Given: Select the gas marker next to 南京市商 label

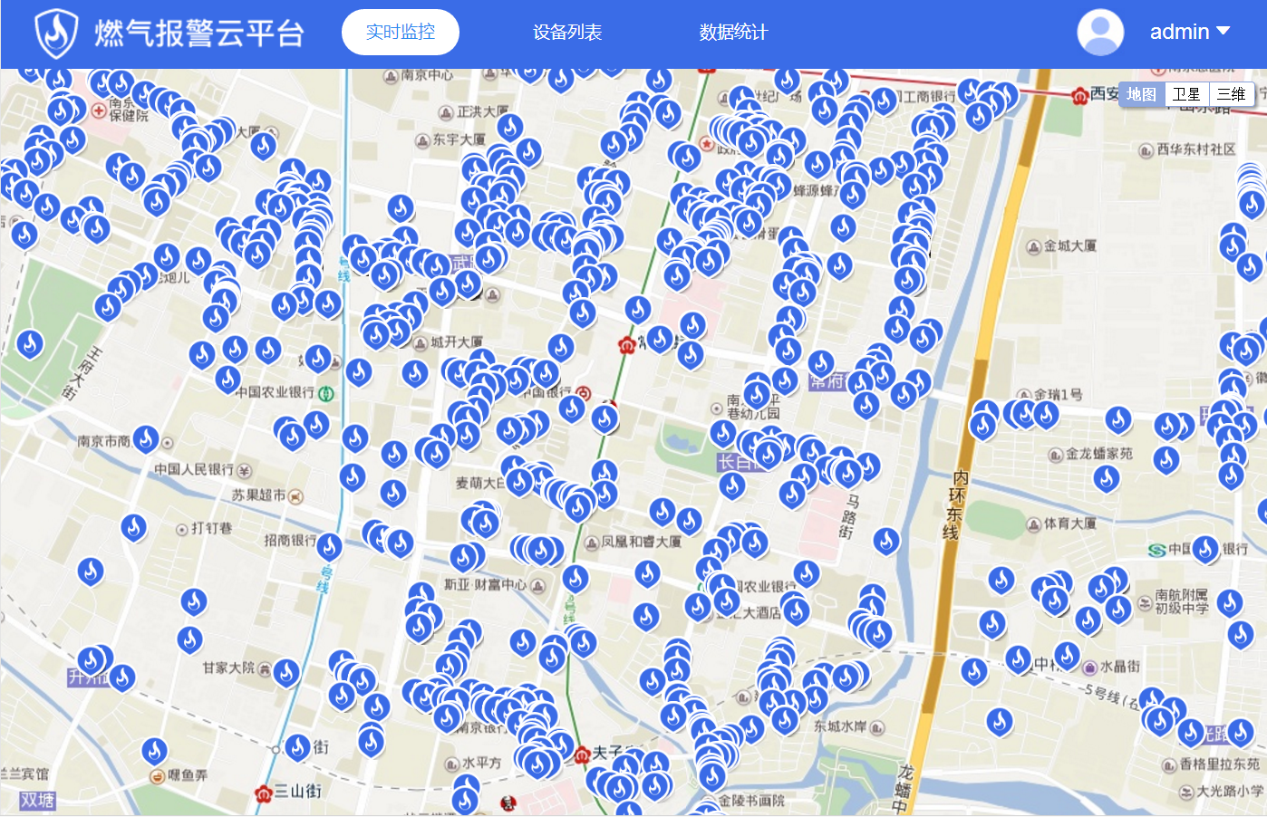Looking at the screenshot, I should (x=146, y=440).
